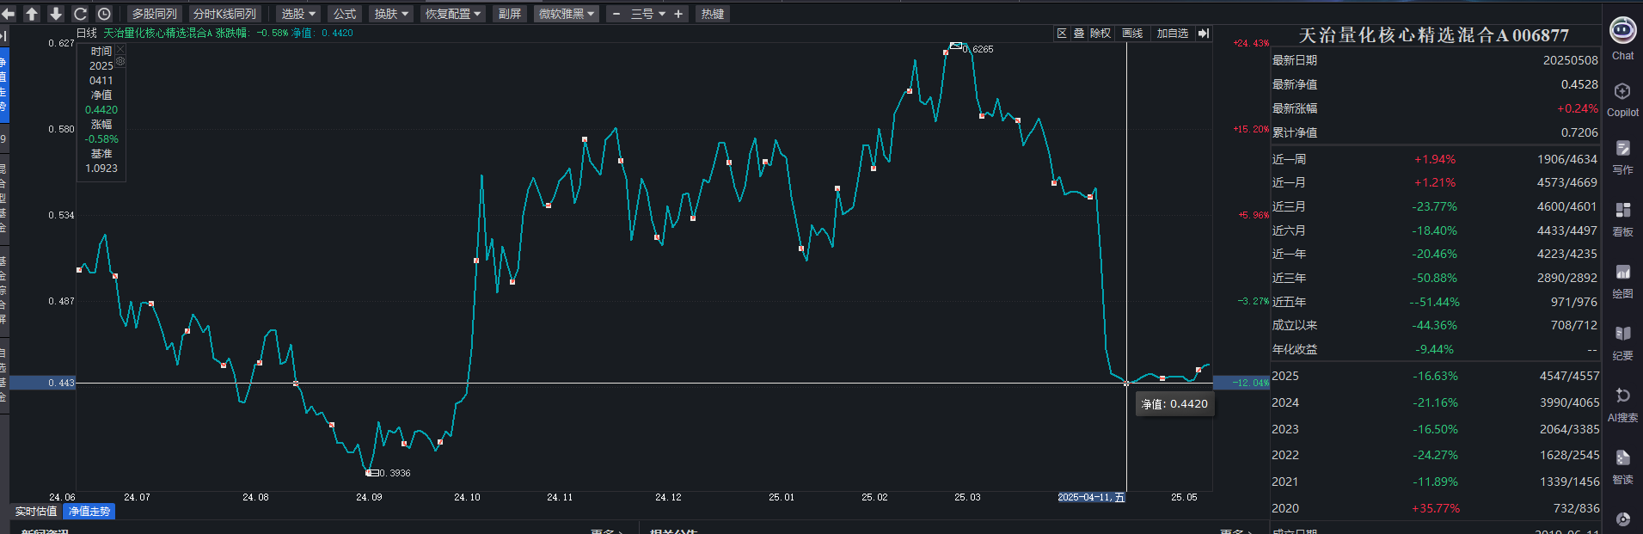Open the Copilot panel icon

point(1622,93)
